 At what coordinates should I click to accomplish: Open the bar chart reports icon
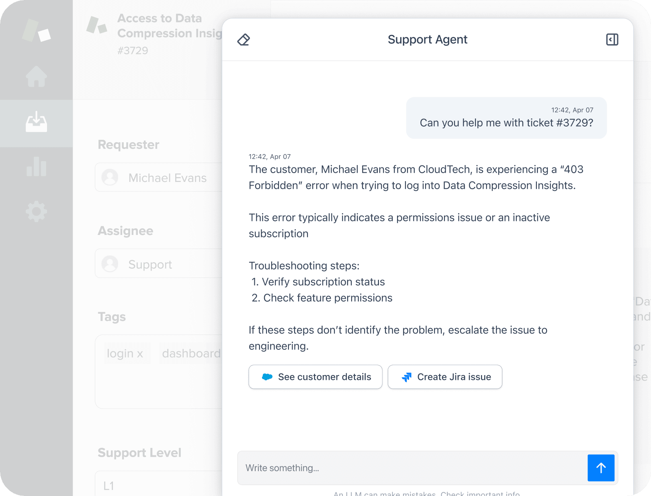point(37,167)
